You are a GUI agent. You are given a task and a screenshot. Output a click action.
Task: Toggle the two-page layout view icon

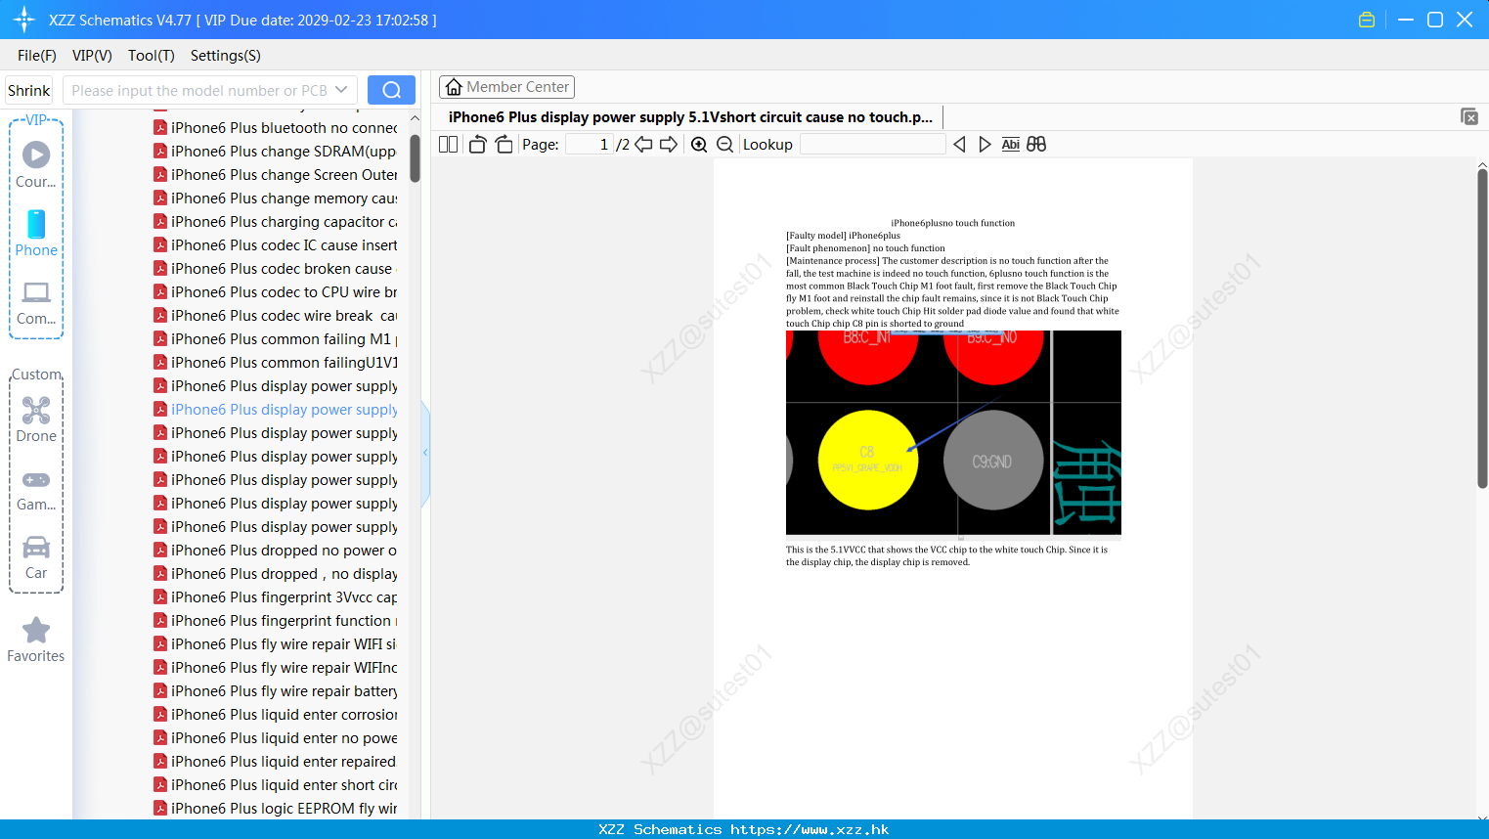[449, 144]
